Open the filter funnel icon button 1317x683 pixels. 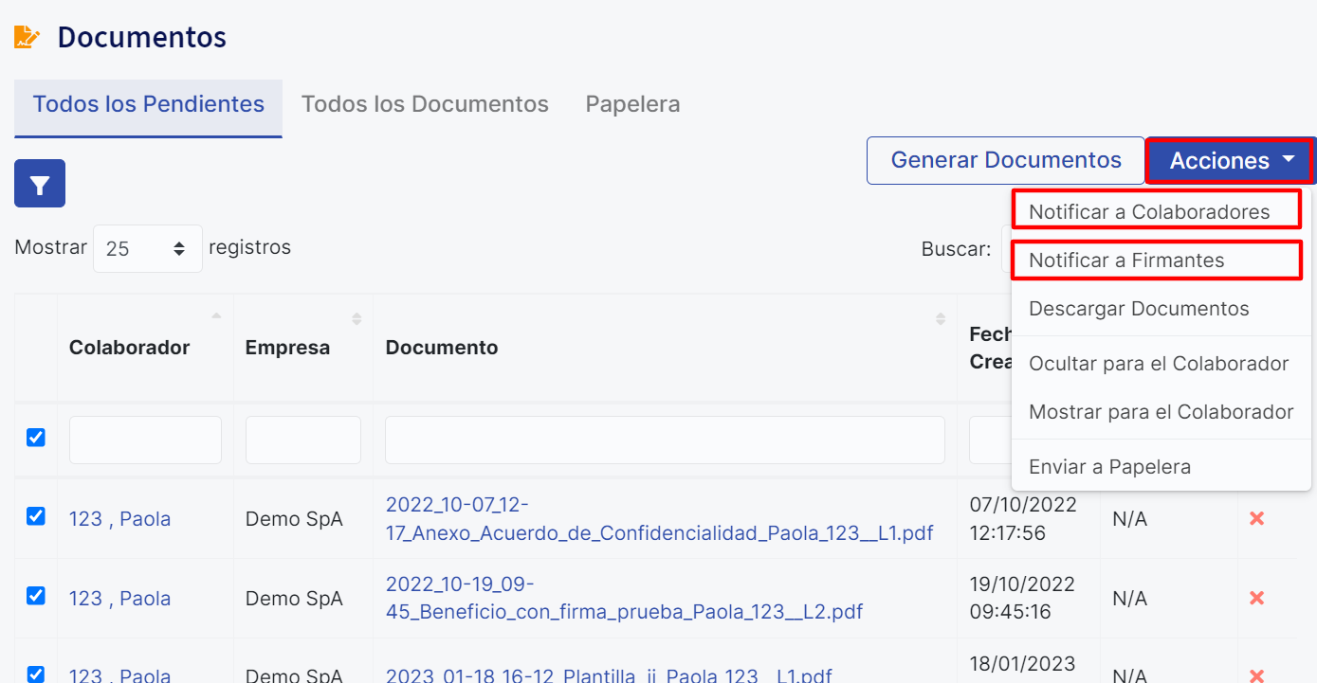tap(40, 184)
